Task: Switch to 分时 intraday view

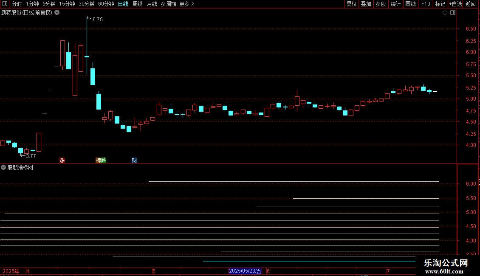Action: coord(17,4)
